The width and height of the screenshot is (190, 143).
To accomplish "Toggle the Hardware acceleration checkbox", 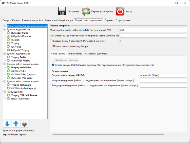I will [53, 60].
